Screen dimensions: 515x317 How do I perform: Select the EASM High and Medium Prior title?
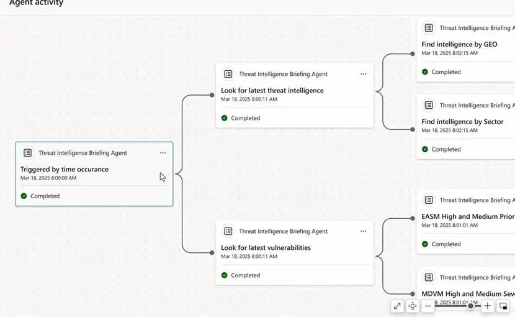(x=468, y=216)
